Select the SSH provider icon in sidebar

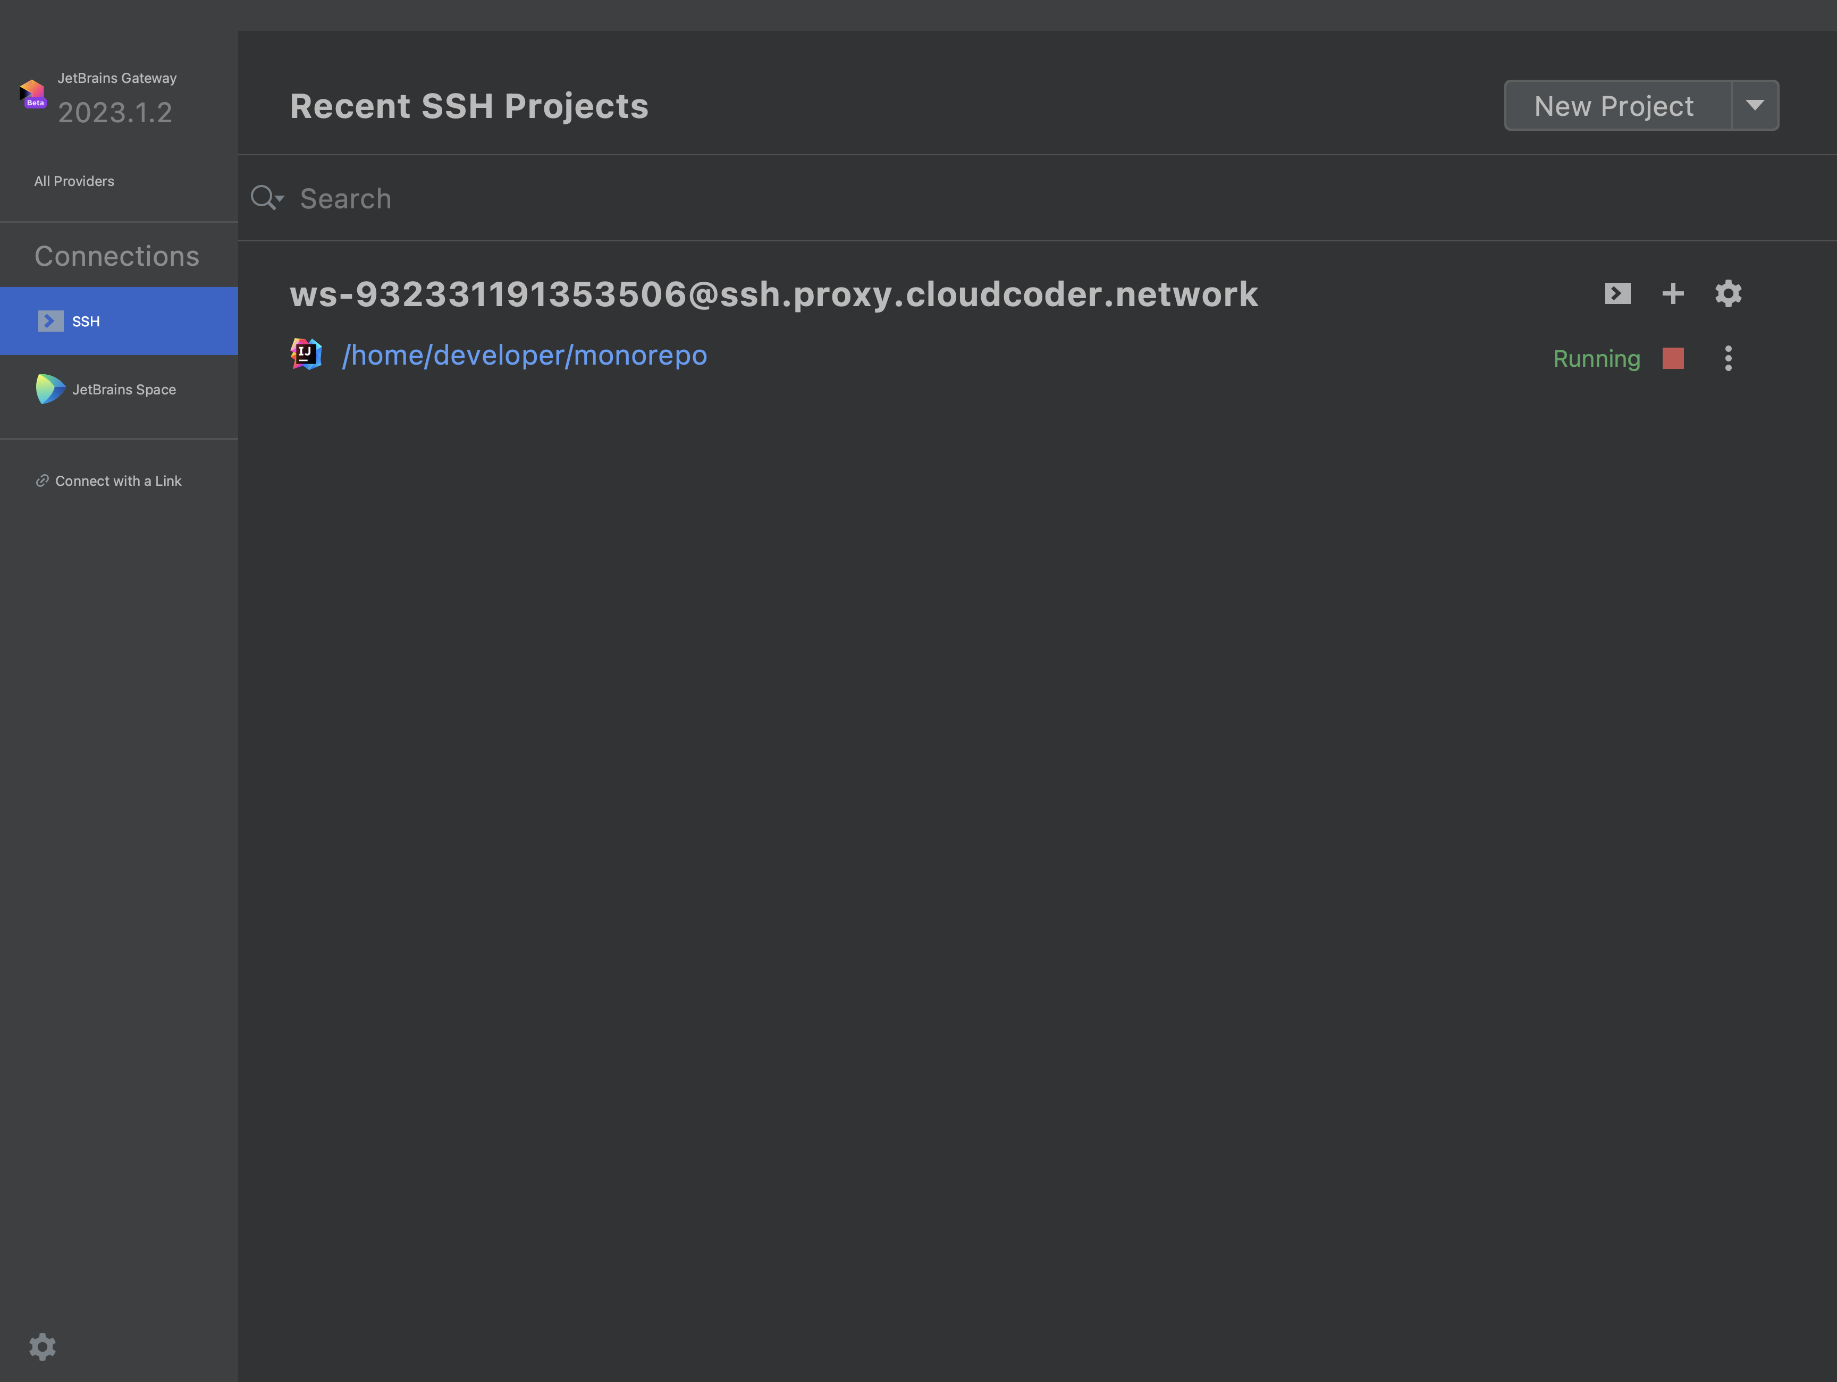click(50, 321)
